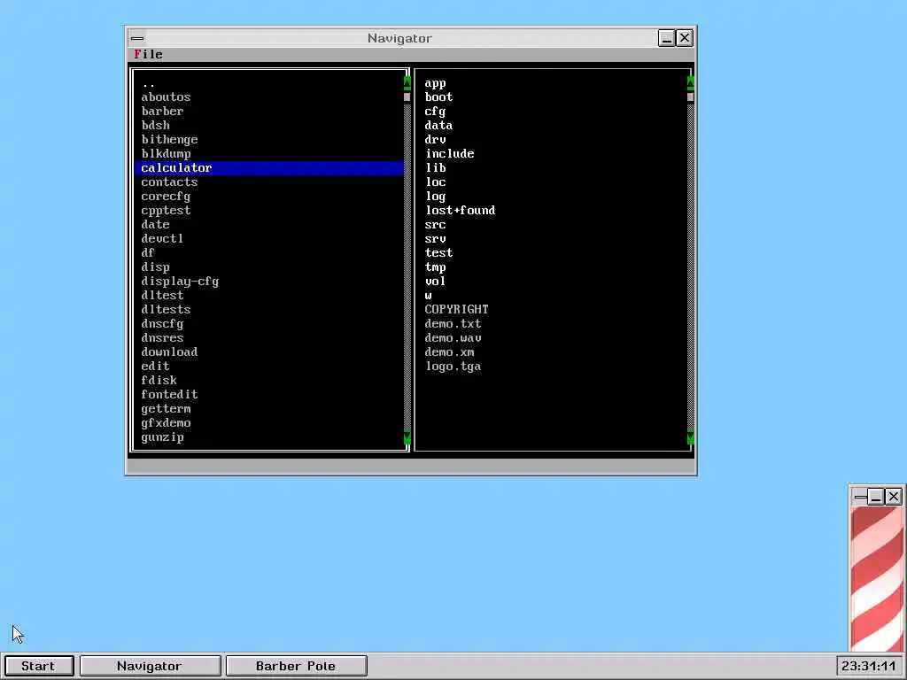Select 'include' directory in right panel
Image resolution: width=907 pixels, height=680 pixels.
click(553, 154)
